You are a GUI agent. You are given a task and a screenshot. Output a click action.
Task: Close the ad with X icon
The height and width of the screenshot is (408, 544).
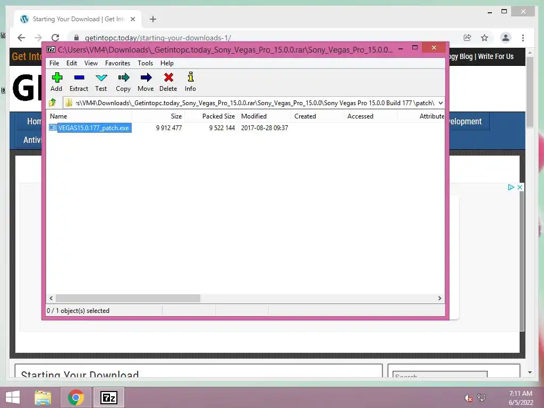(520, 188)
